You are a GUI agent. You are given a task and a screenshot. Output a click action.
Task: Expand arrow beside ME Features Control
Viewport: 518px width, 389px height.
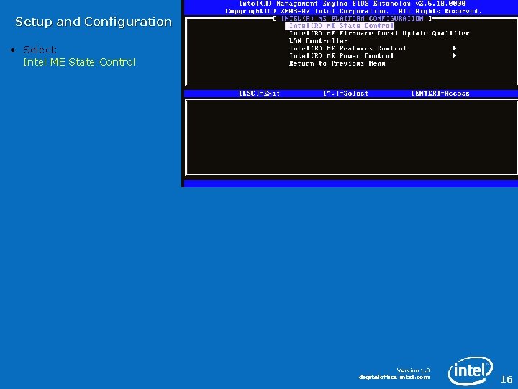pyautogui.click(x=455, y=48)
